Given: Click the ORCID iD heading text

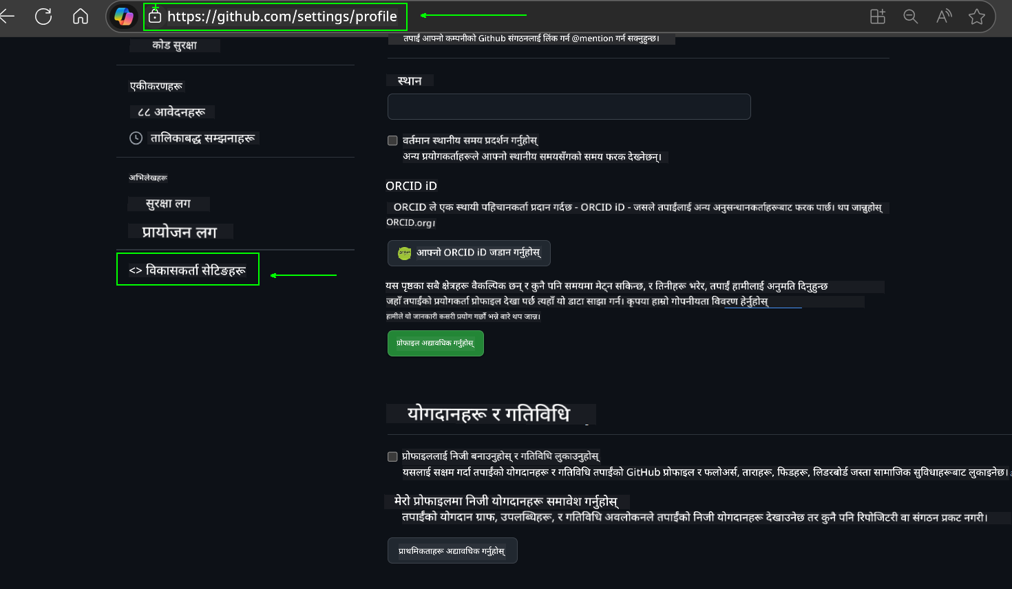Looking at the screenshot, I should point(411,186).
